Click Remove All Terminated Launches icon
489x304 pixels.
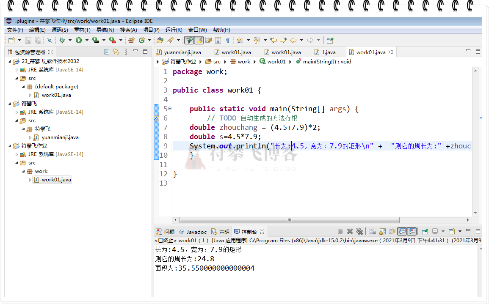(359, 231)
